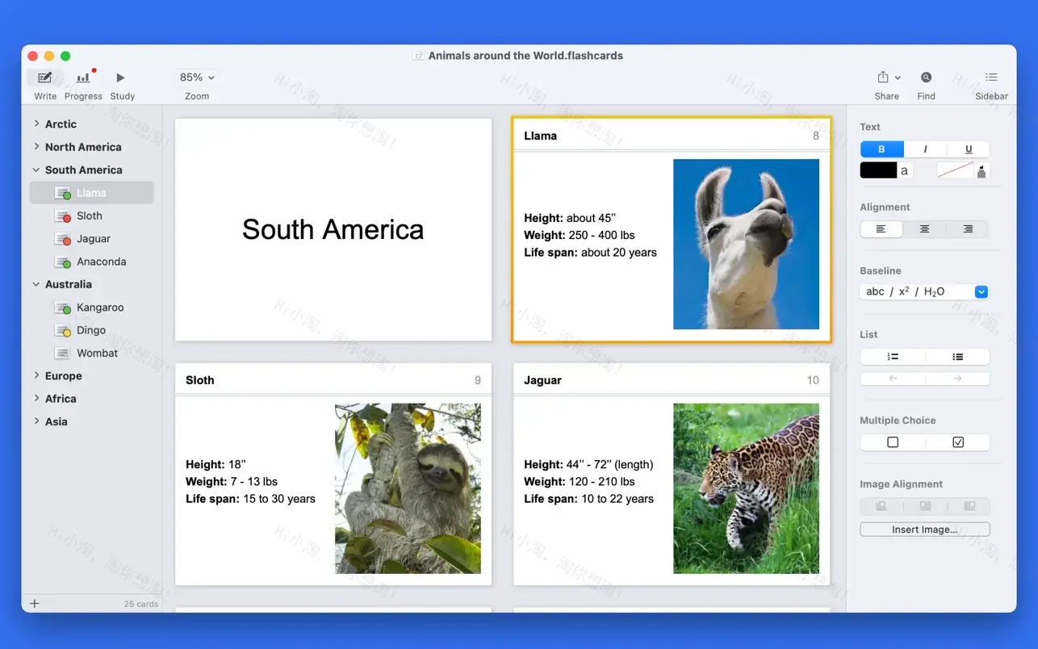Start Study mode

[121, 78]
